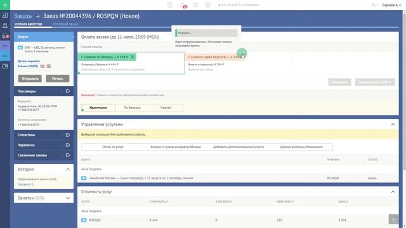Click the Отменить button
Viewport: 406px width, 228px height.
(x=340, y=82)
